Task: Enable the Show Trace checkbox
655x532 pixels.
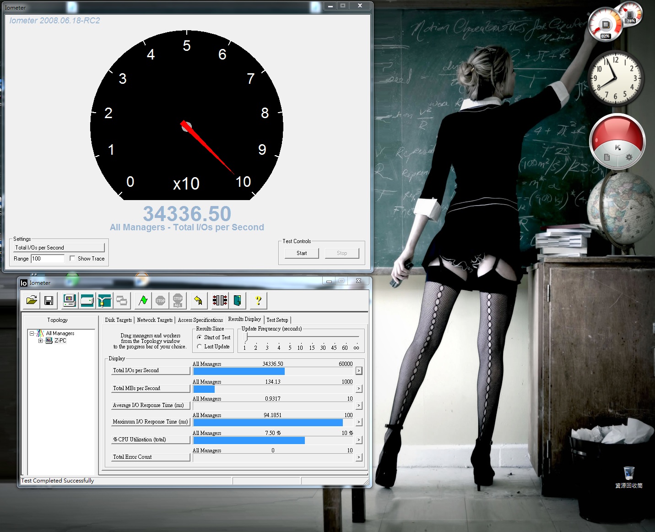Action: (x=72, y=259)
